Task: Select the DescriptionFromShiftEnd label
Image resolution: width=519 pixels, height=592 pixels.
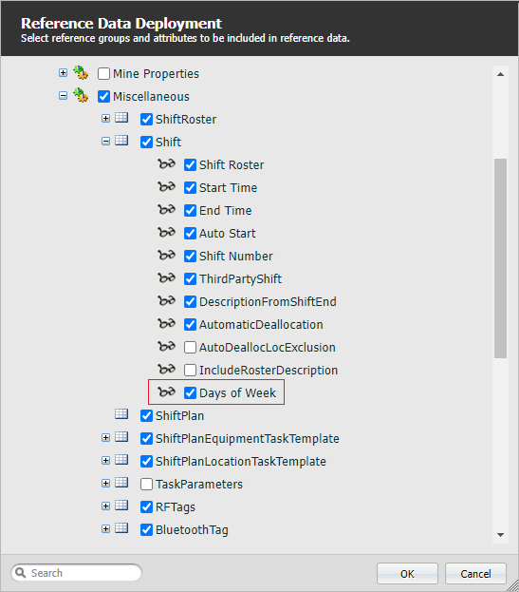Action: pyautogui.click(x=268, y=301)
